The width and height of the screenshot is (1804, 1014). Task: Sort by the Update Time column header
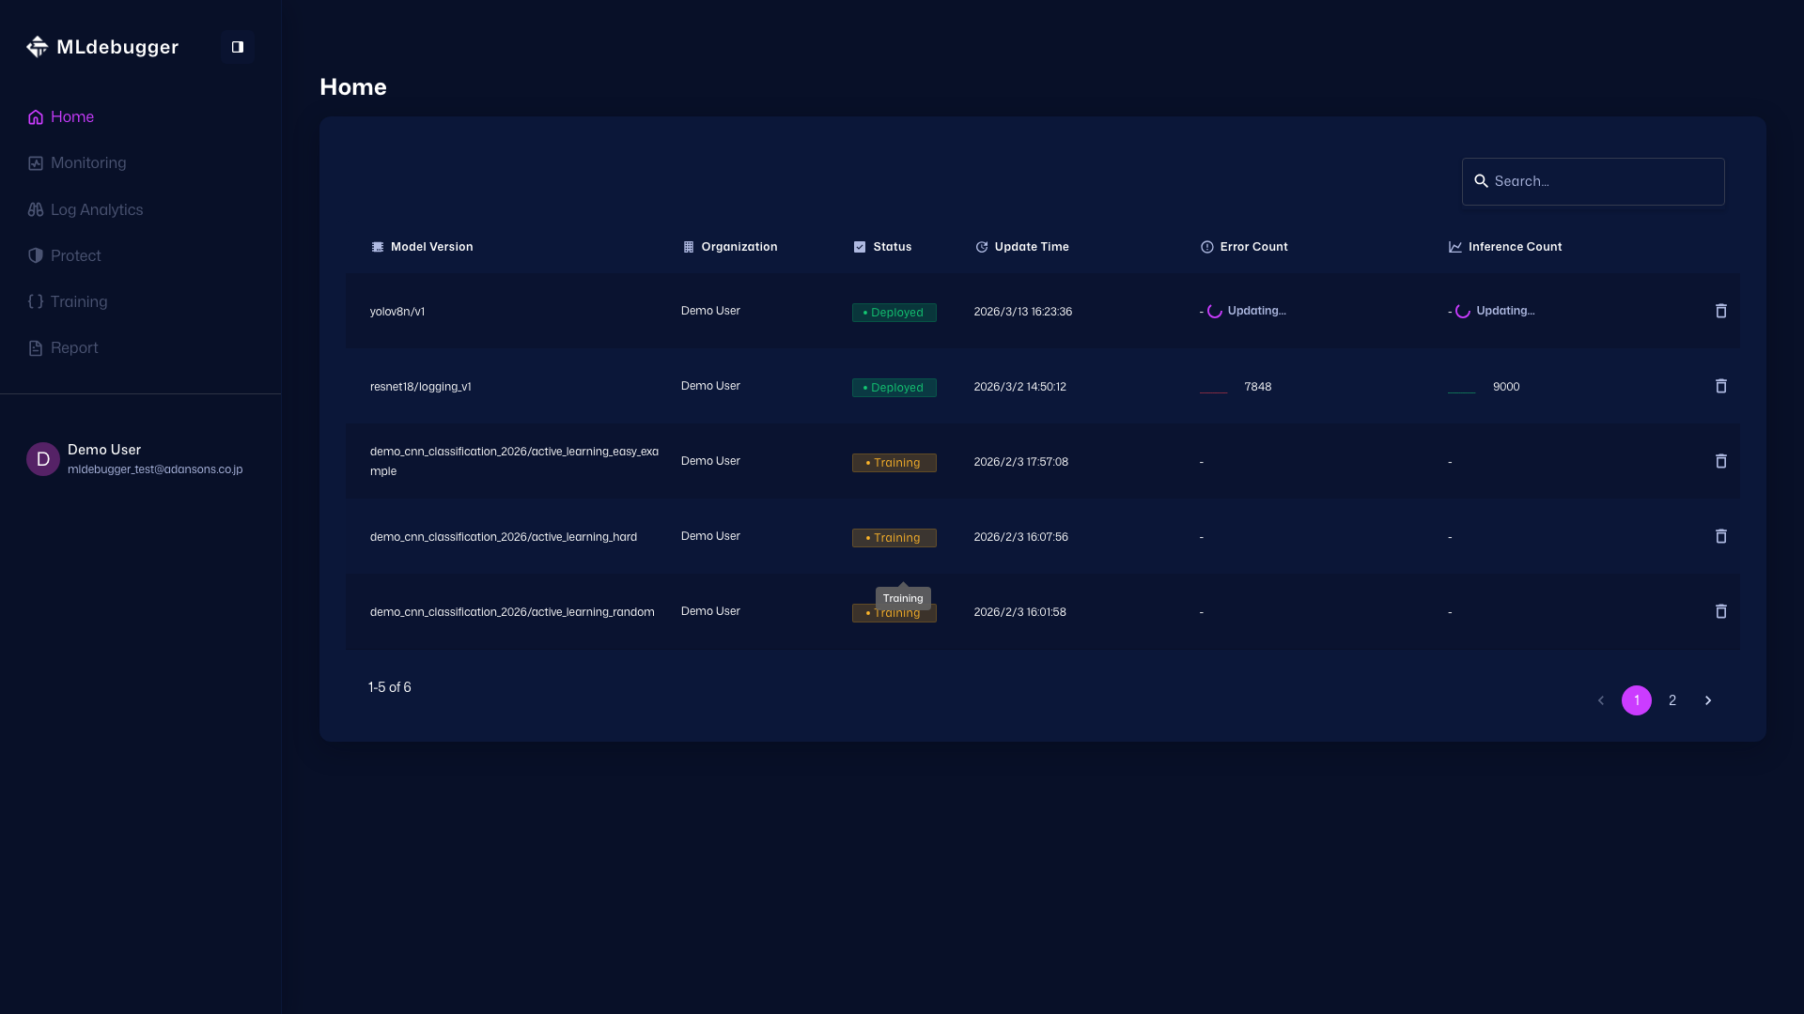pyautogui.click(x=1031, y=247)
